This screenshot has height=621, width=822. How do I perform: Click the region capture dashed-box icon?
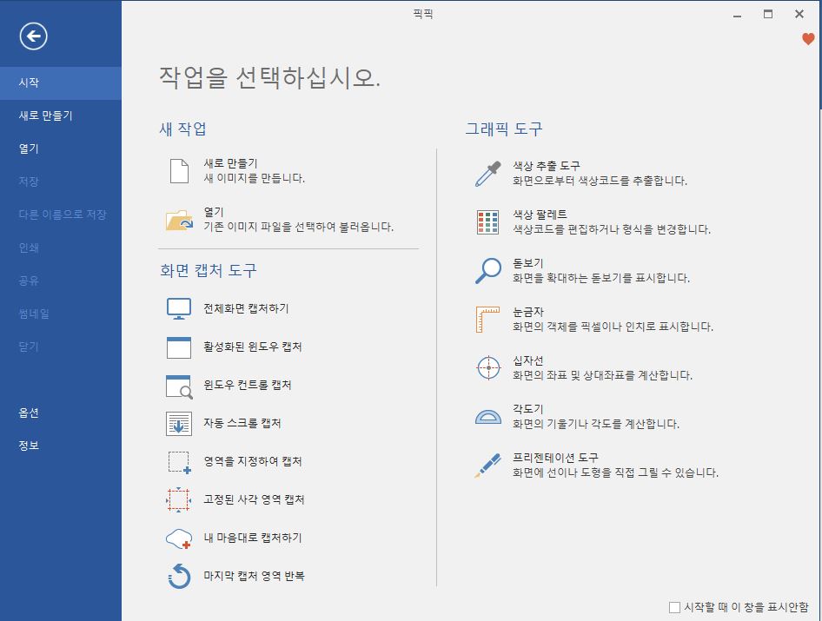click(179, 462)
